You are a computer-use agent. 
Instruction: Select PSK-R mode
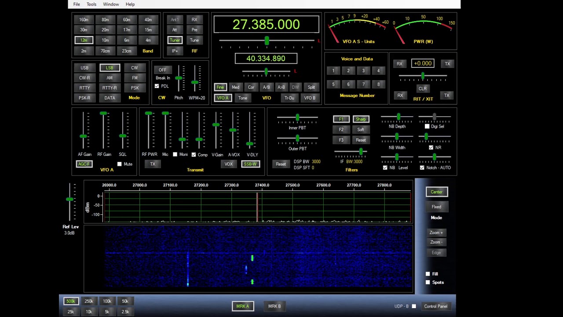[84, 98]
